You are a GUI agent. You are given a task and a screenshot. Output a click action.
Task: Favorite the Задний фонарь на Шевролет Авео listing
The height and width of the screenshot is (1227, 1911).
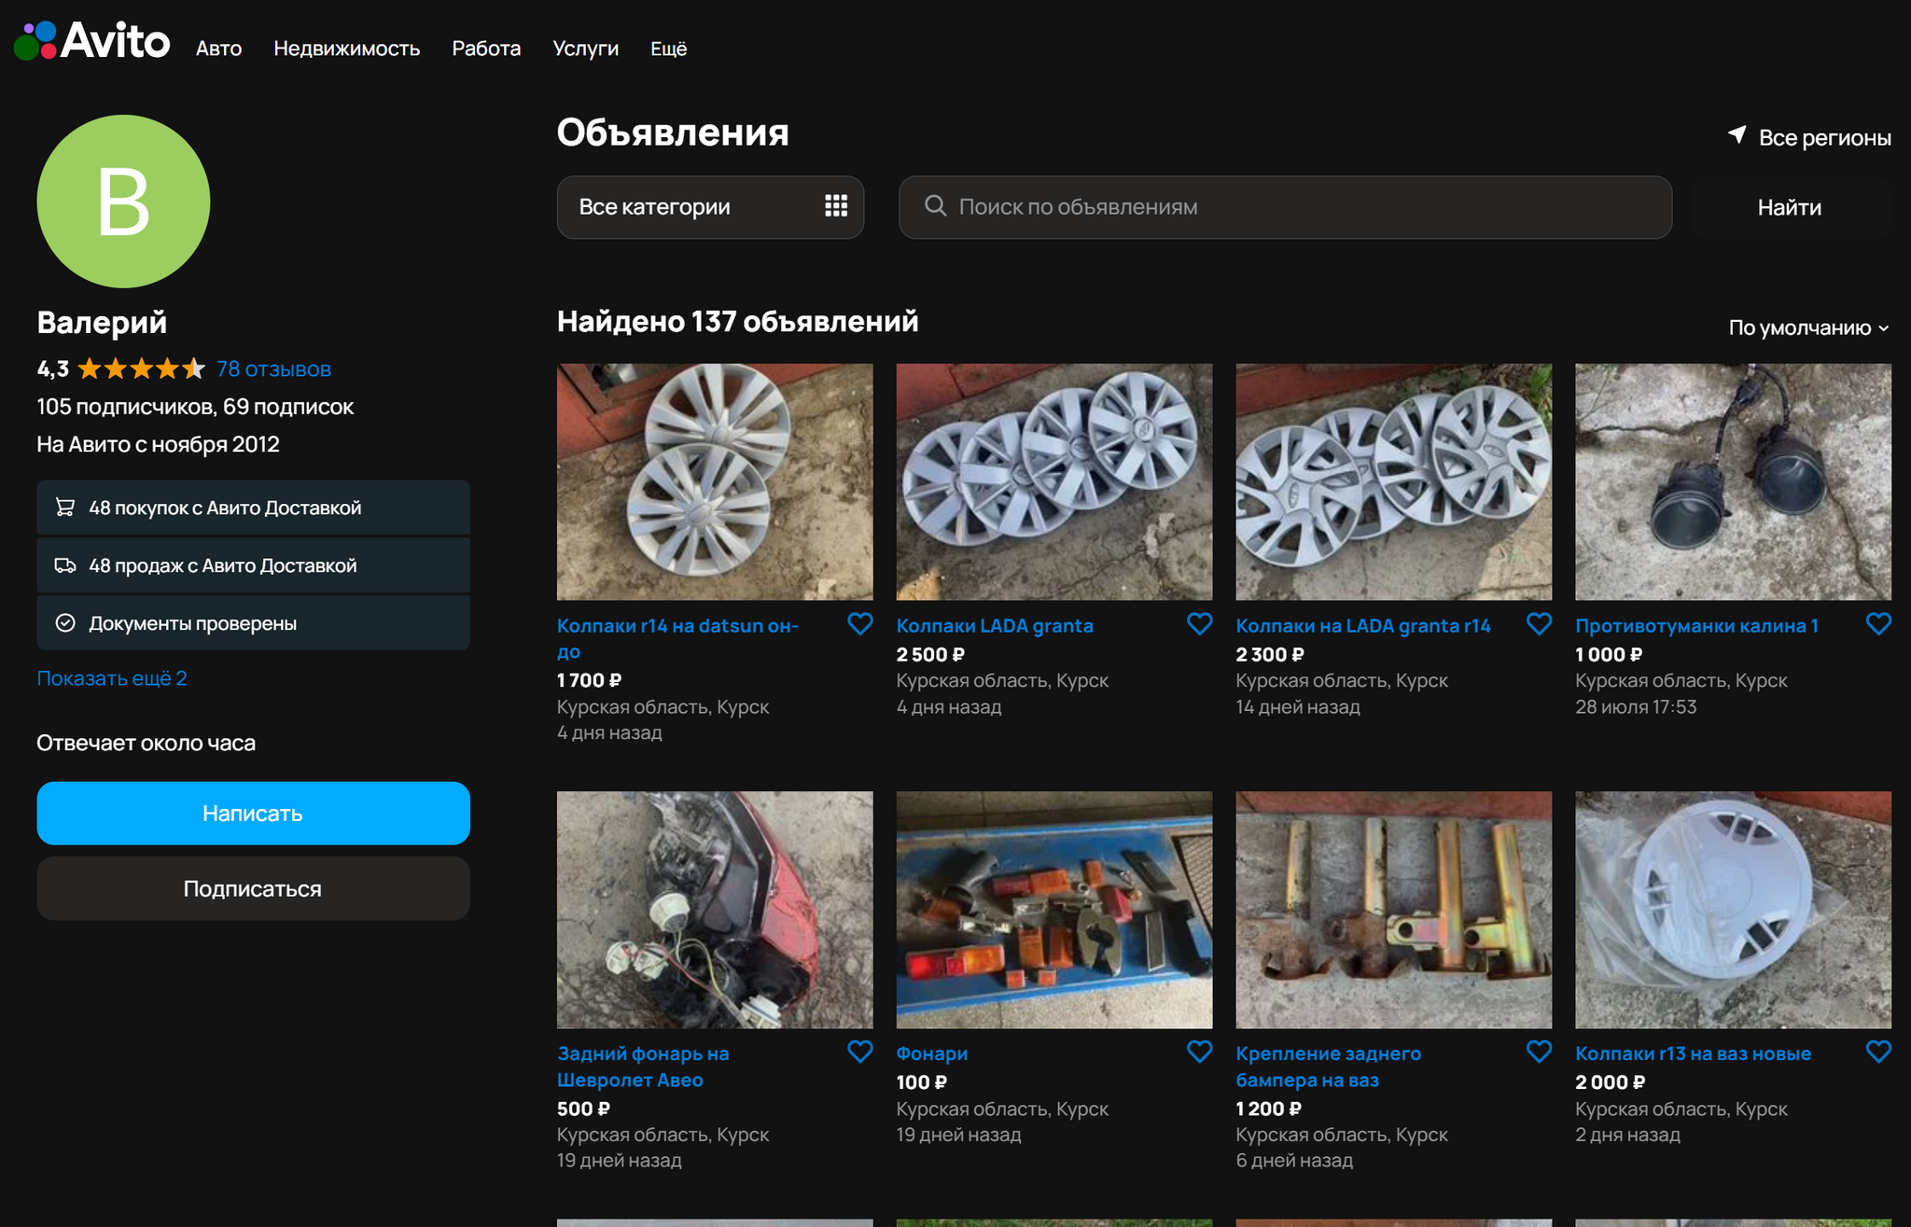click(x=859, y=1052)
